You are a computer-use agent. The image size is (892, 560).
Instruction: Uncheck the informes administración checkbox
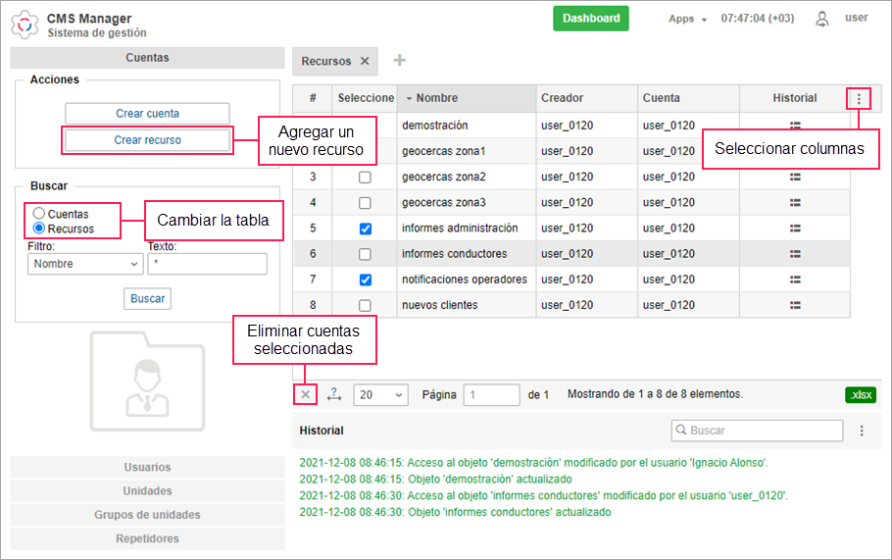pyautogui.click(x=366, y=229)
